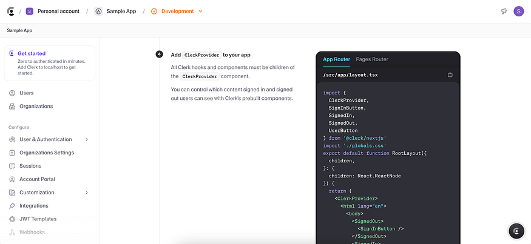Click the Integrations plug icon
Viewport: 531px width, 244px height.
[12, 206]
